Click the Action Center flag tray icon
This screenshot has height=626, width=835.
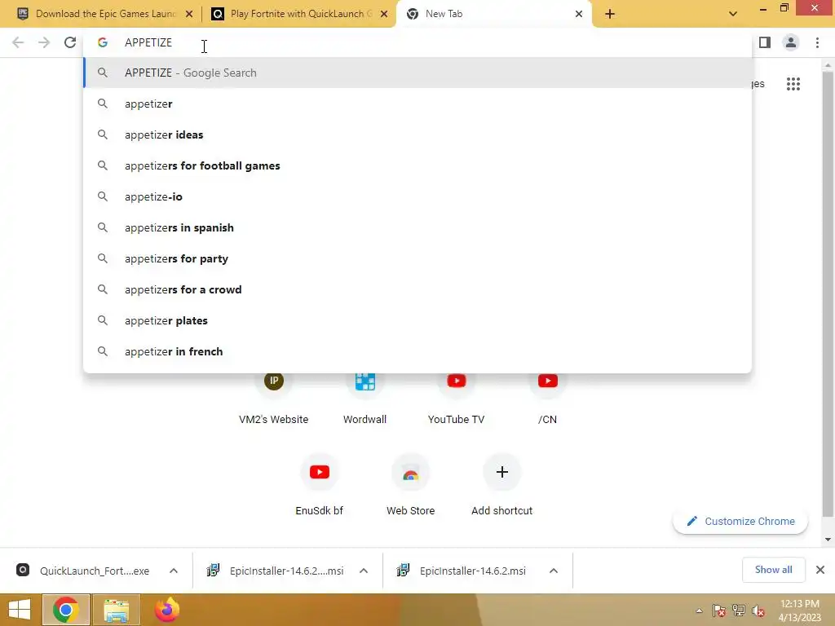[718, 611]
